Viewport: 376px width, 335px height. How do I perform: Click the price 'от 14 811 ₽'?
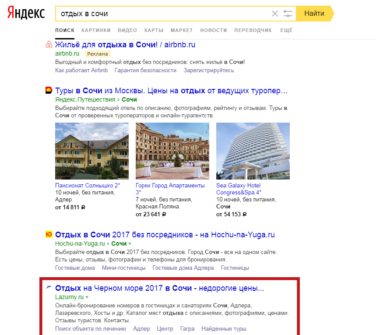pyautogui.click(x=70, y=207)
